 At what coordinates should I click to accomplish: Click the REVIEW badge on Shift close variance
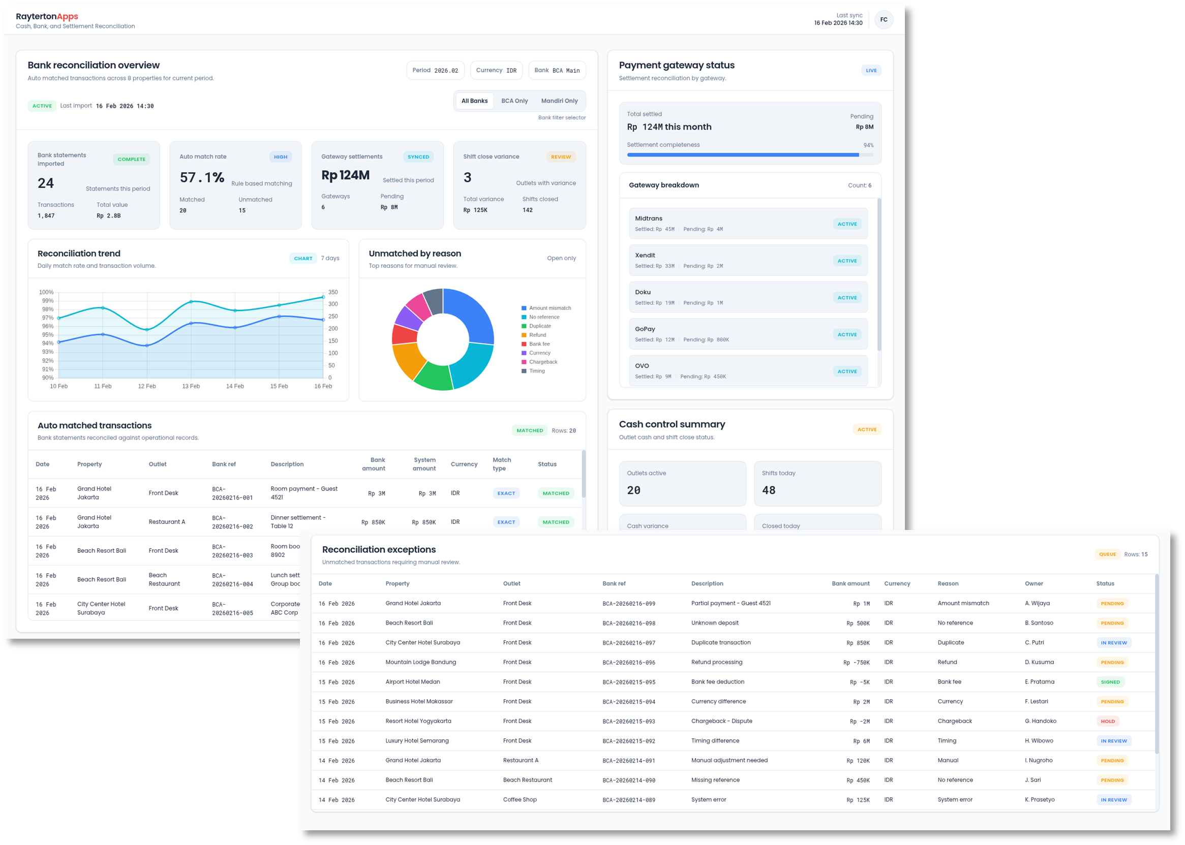[561, 157]
